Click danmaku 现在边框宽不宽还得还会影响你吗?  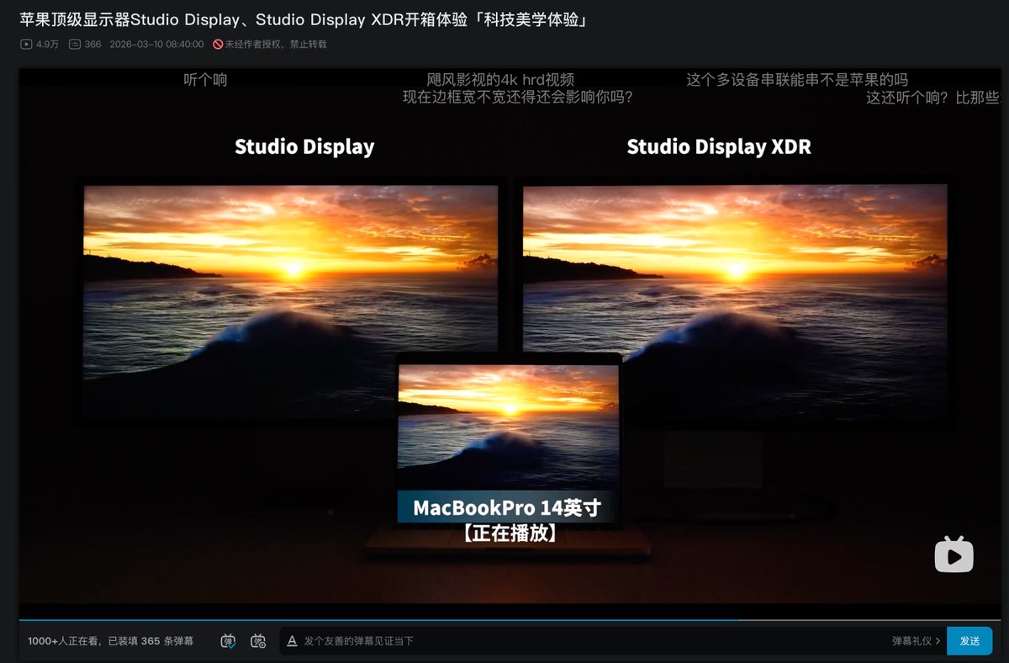[518, 97]
